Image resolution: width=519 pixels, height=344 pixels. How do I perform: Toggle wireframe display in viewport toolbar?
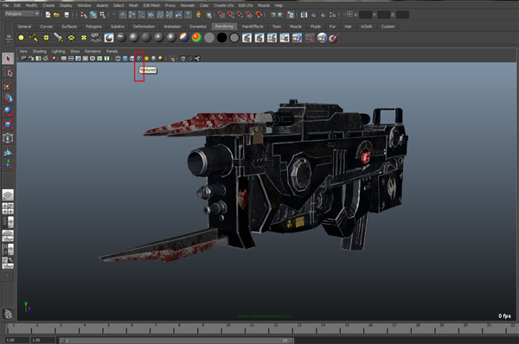click(118, 59)
